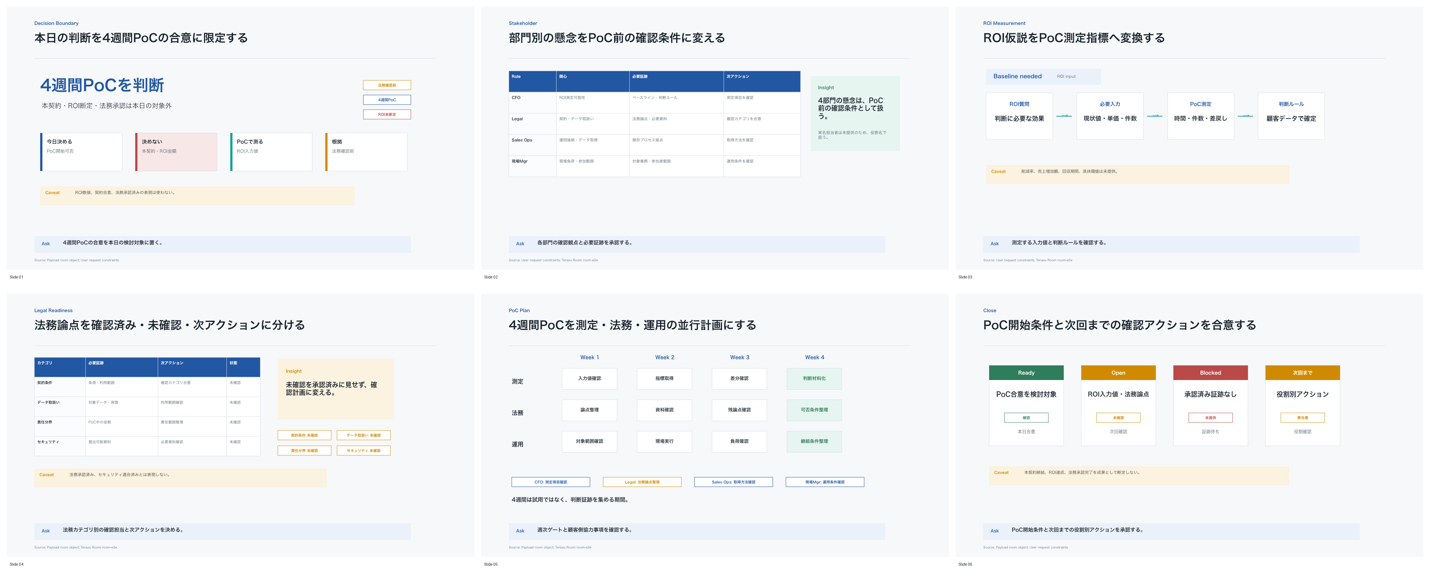Click the Sales Ops: 取得方法確認 tag
This screenshot has height=581, width=1430.
733,482
